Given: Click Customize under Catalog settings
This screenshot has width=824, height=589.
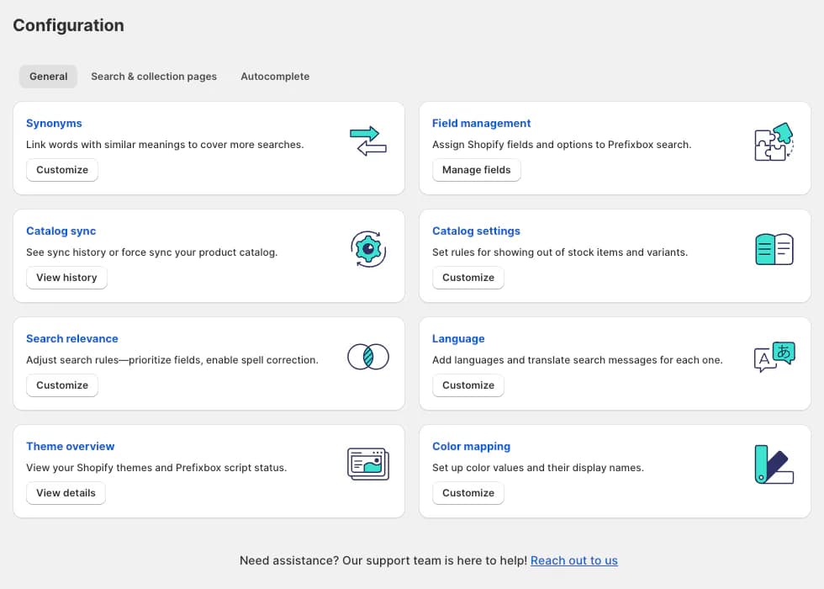Looking at the screenshot, I should coord(468,278).
